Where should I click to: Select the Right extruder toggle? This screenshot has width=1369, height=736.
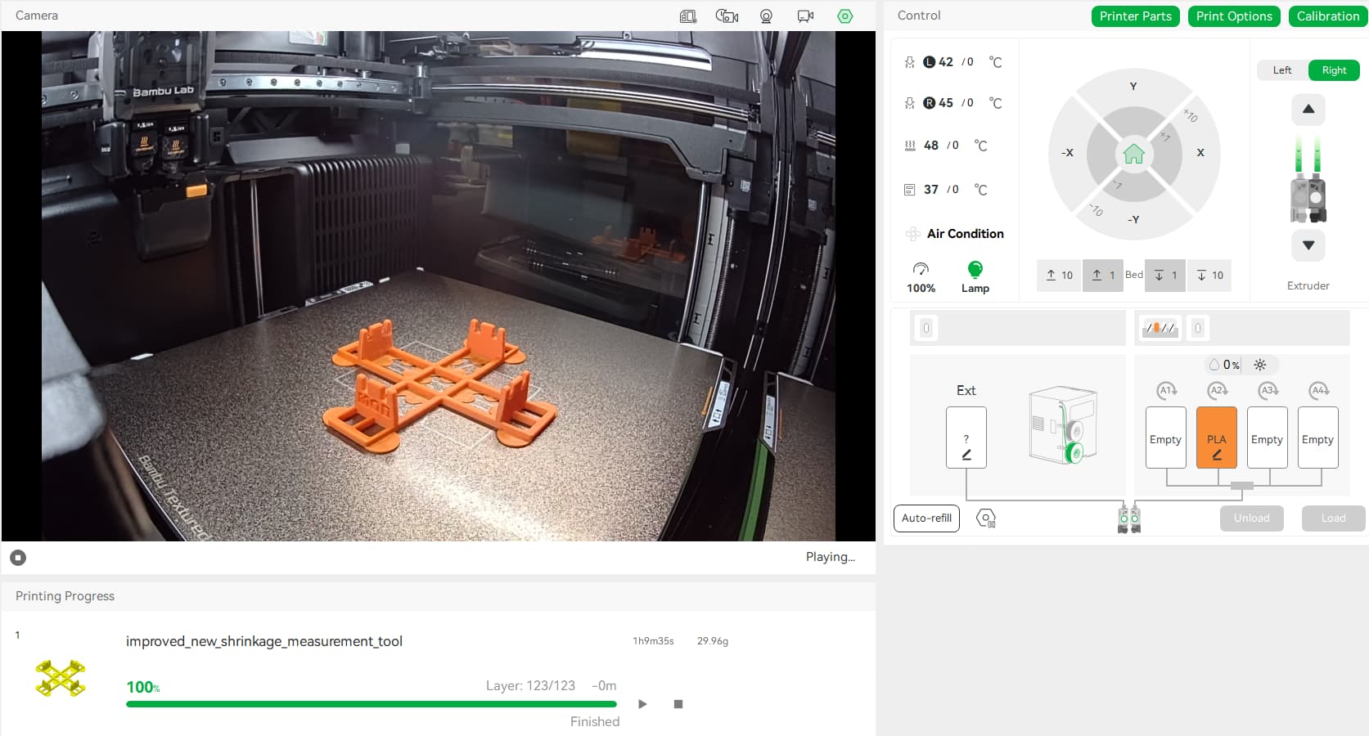[x=1334, y=70]
